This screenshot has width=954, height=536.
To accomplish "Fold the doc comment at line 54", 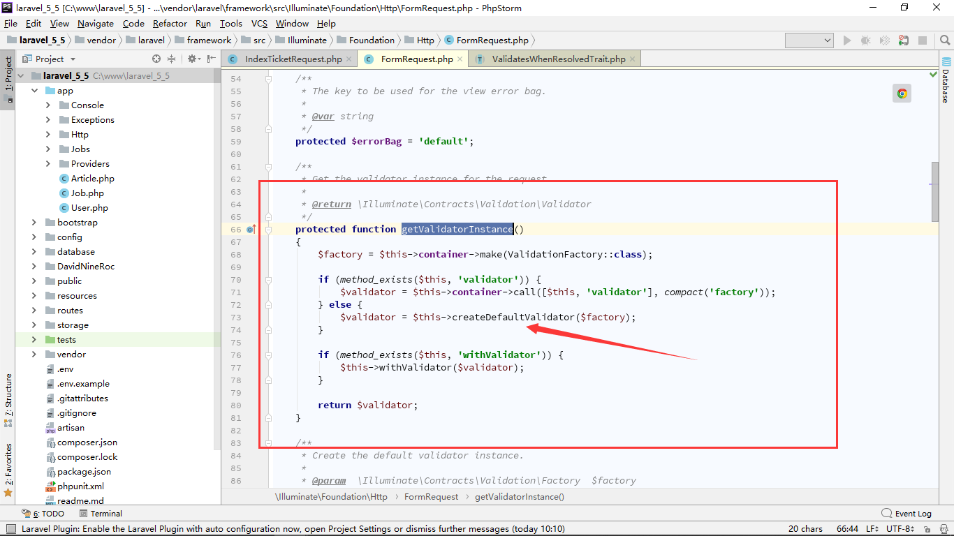I will (268, 79).
